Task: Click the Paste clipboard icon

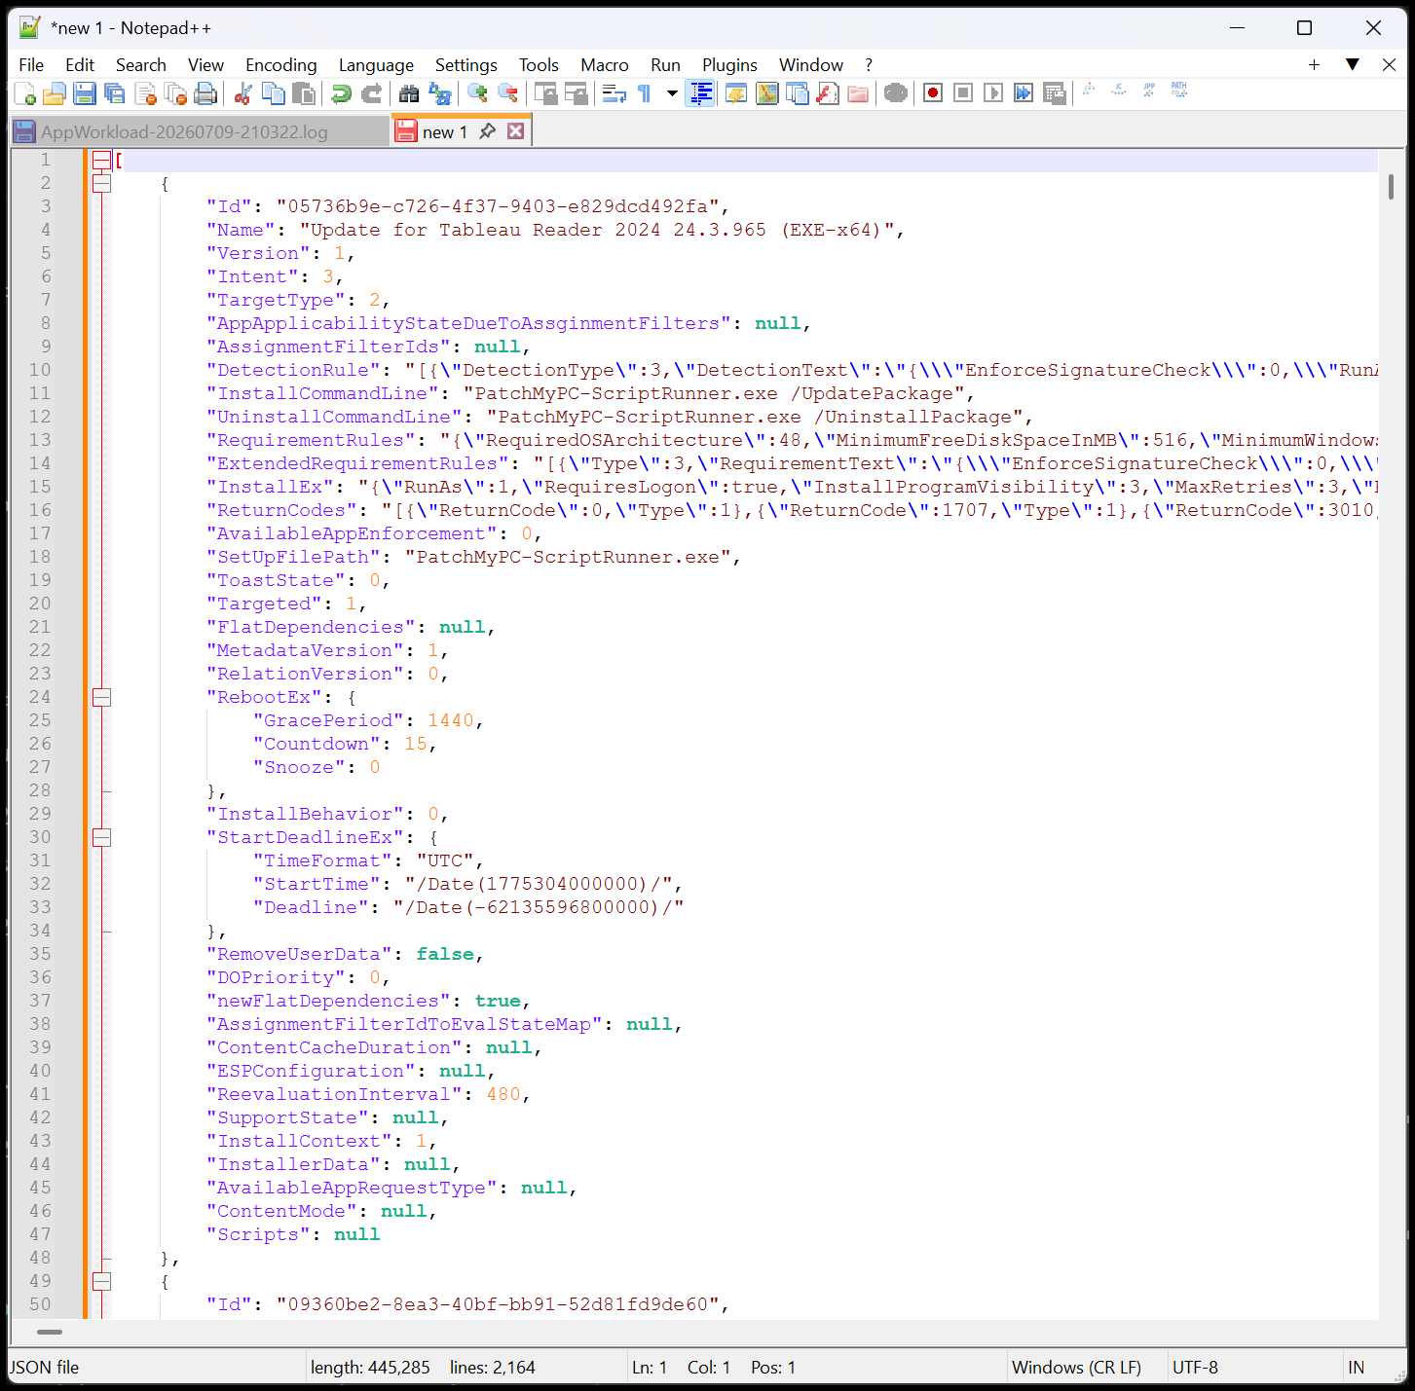Action: coord(304,93)
